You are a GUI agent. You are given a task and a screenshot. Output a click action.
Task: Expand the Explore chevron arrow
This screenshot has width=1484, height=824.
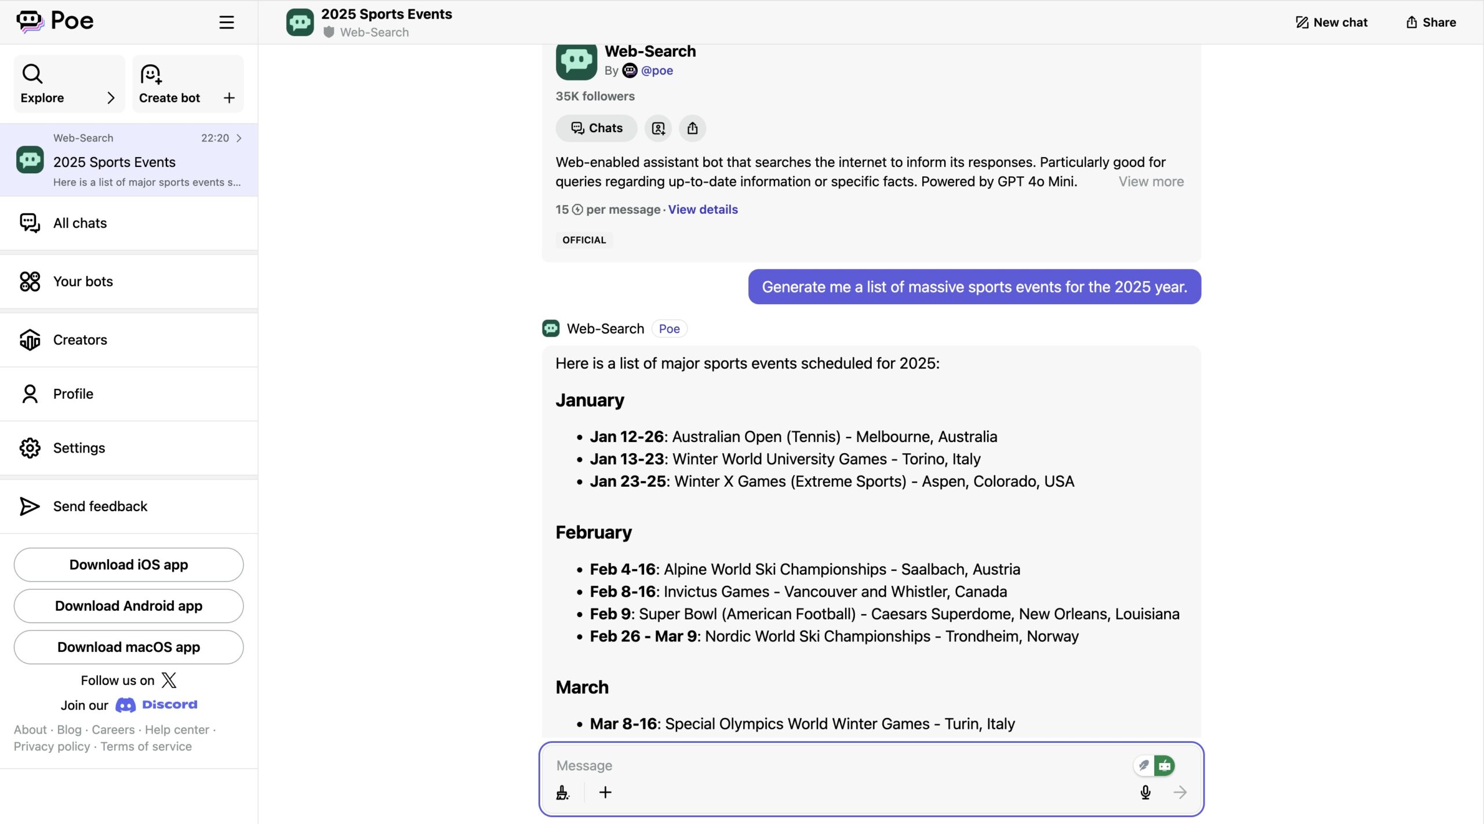(x=111, y=98)
